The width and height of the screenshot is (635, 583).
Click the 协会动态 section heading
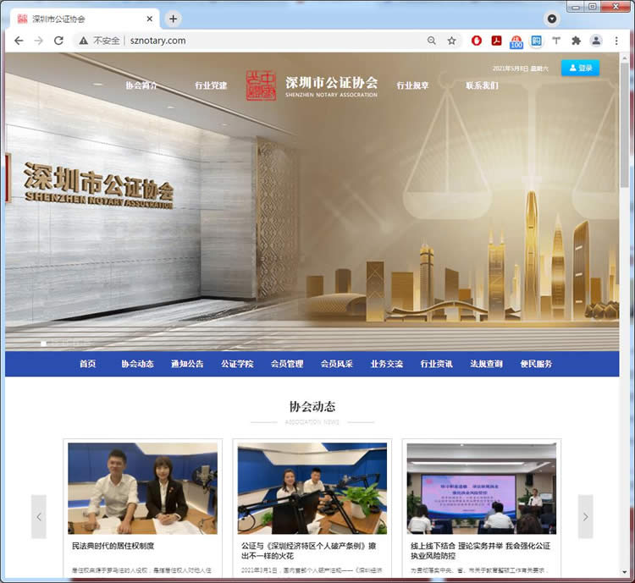(312, 406)
